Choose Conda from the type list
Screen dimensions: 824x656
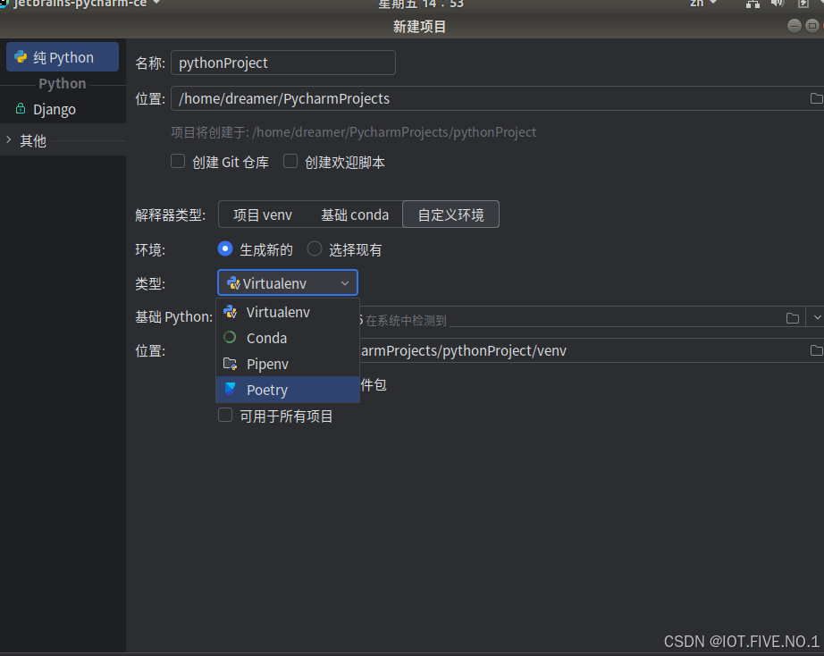pos(288,338)
